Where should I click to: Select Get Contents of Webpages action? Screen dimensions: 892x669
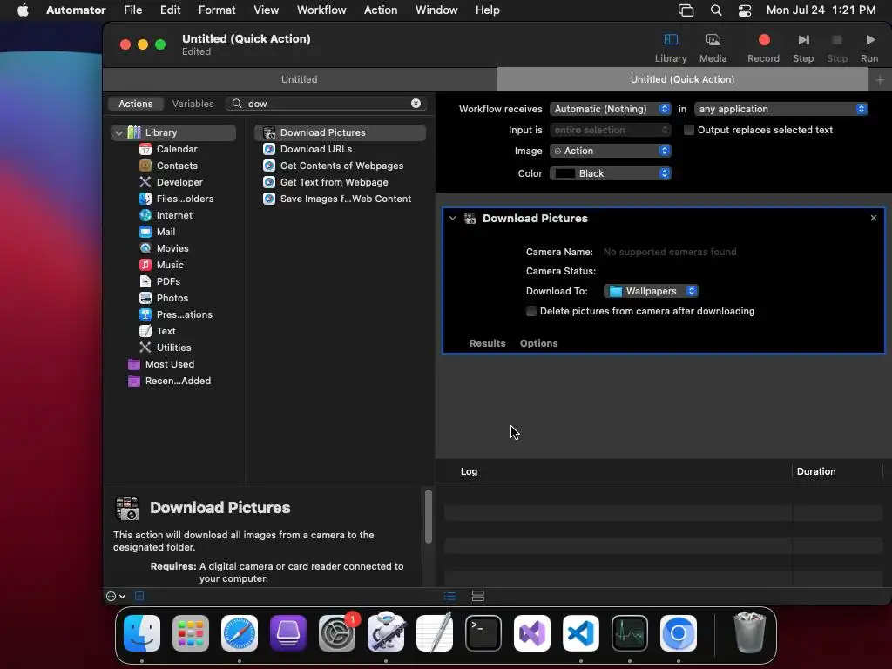[x=340, y=166]
